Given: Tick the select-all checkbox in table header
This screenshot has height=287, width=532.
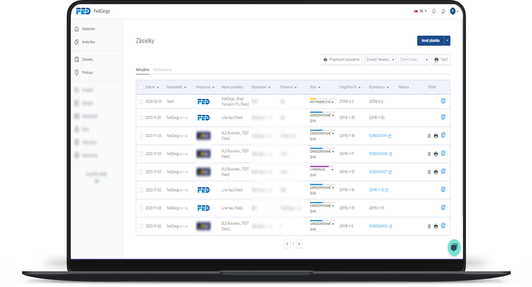Looking at the screenshot, I should click(141, 87).
